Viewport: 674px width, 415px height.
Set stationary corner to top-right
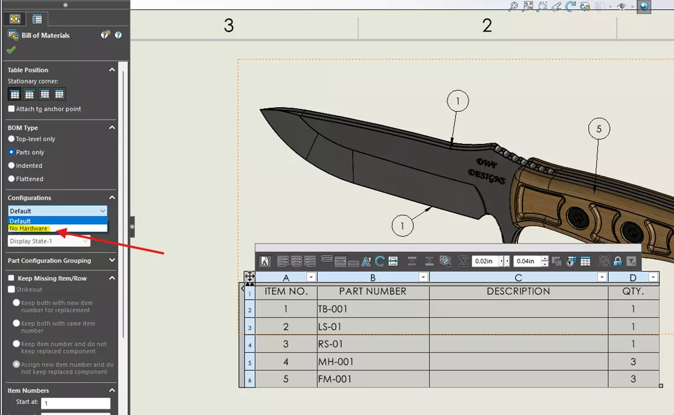click(x=29, y=94)
